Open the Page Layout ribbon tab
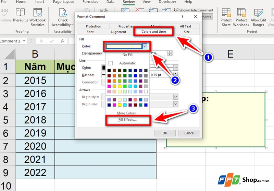The height and width of the screenshot is (191, 274). point(63,2)
